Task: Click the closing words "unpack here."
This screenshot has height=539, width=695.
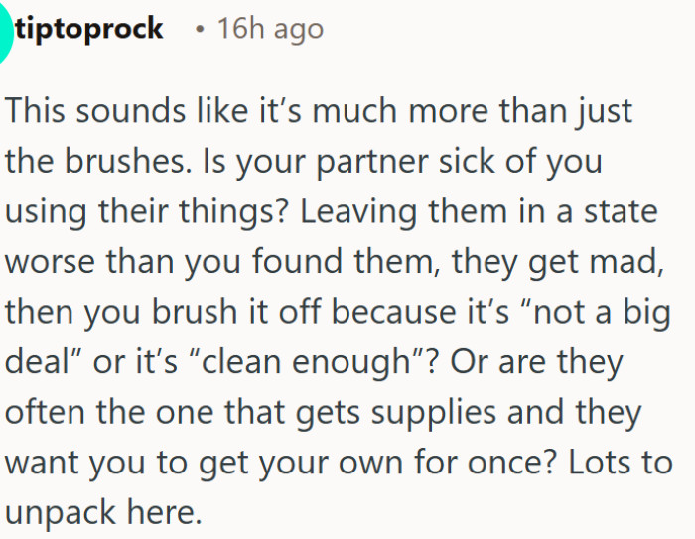Action: pos(101,514)
